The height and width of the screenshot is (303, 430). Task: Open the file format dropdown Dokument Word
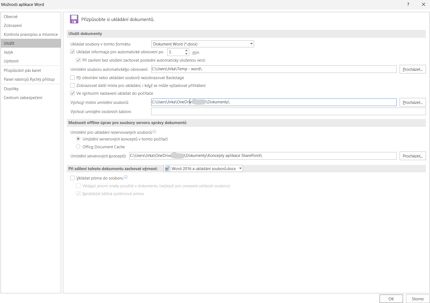[202, 44]
